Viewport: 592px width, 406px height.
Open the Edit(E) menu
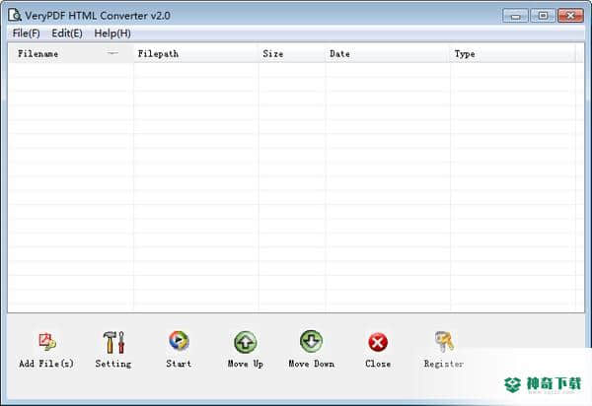click(67, 34)
